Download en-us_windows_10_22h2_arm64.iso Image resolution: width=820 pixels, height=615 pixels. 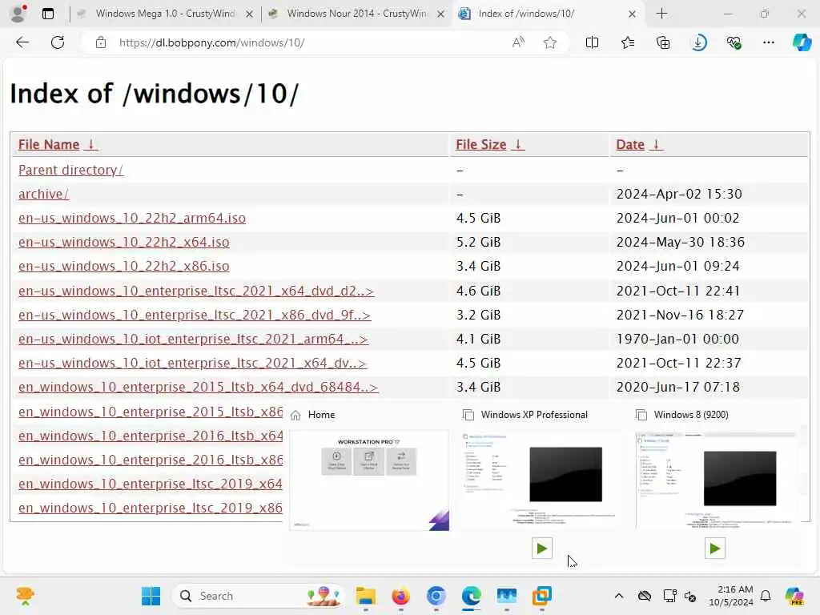click(x=132, y=218)
